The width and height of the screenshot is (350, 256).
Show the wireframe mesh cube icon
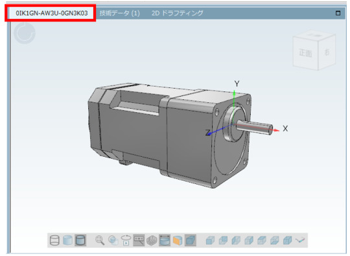coord(152,240)
